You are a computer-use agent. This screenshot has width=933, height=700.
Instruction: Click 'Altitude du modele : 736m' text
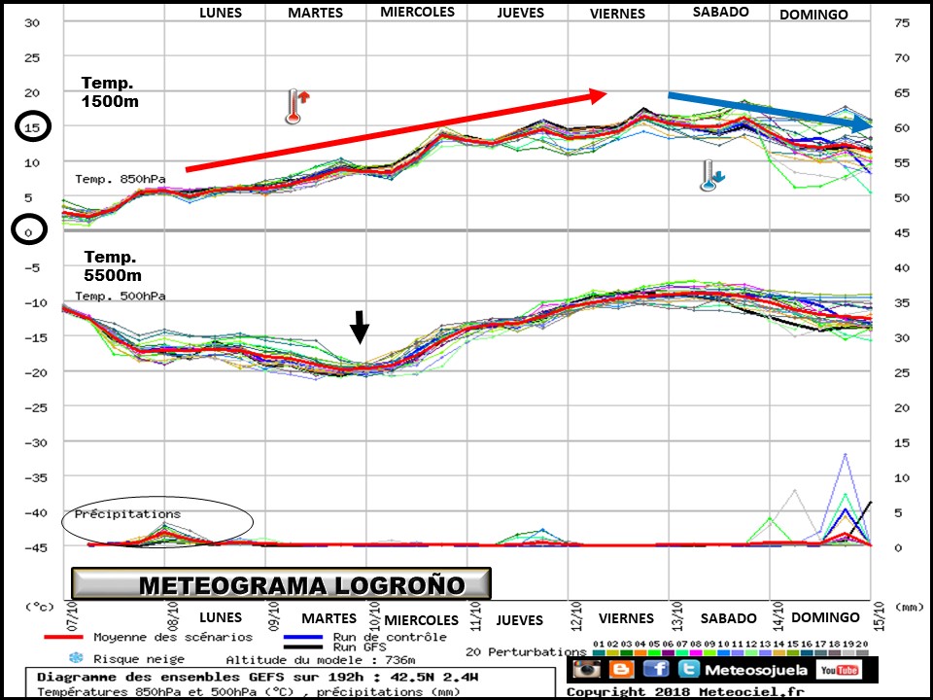(x=321, y=659)
